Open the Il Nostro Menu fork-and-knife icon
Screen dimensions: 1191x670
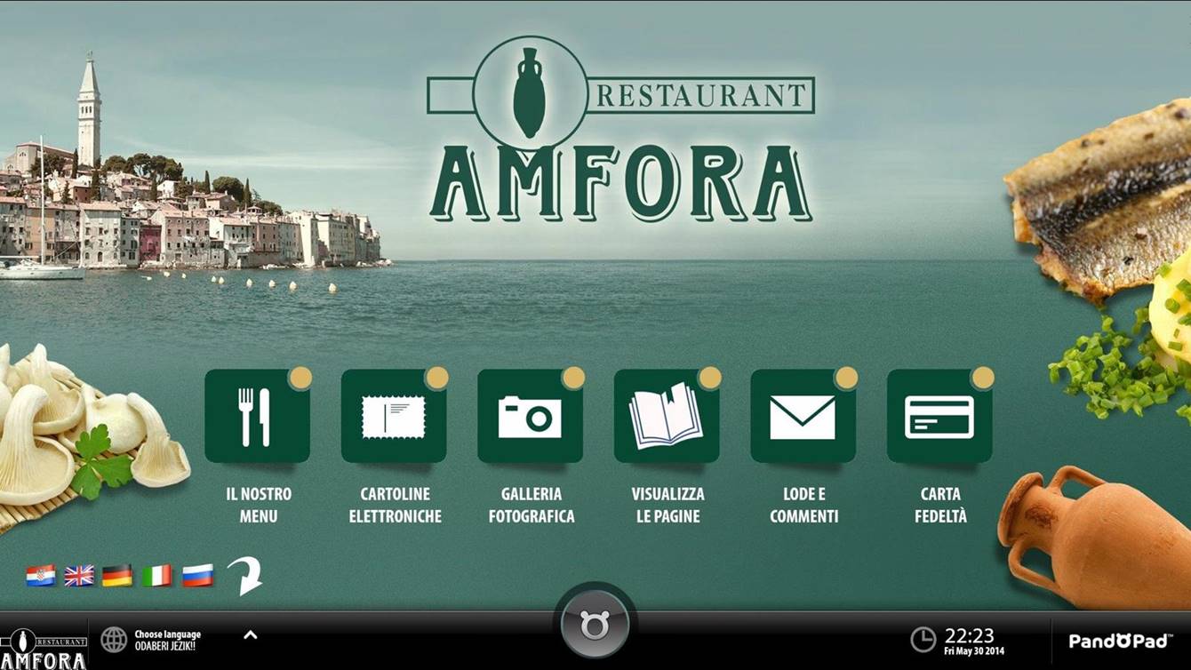258,416
